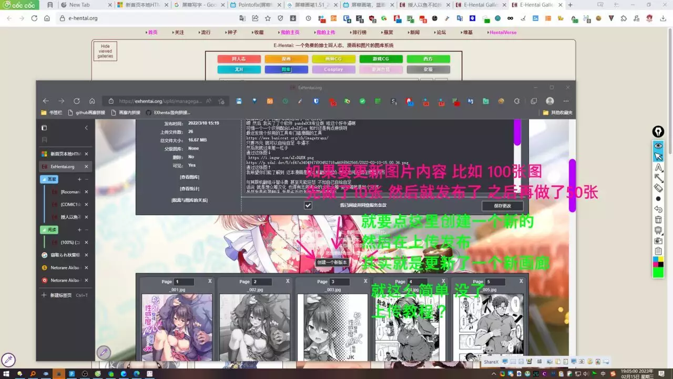Select the arrow pointer tool
The width and height of the screenshot is (673, 379).
[658, 156]
